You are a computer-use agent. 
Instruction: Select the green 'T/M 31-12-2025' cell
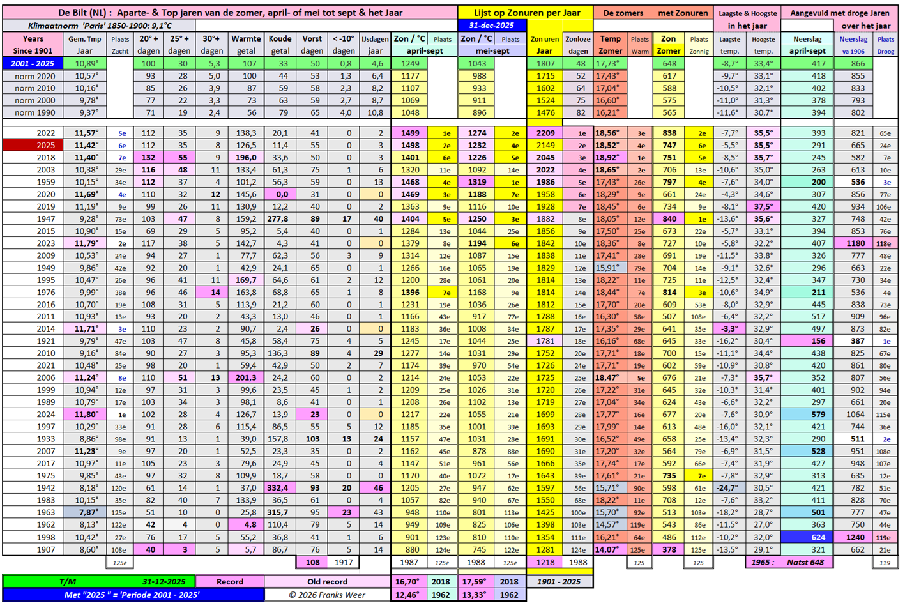(98, 581)
